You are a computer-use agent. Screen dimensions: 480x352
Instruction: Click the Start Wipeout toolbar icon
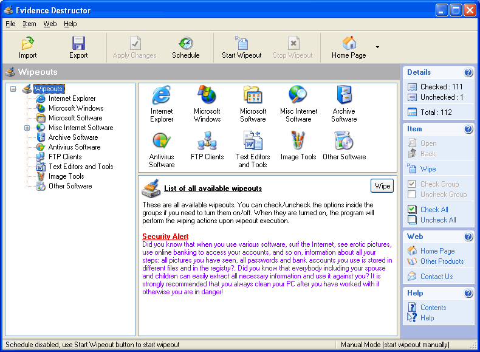pos(242,43)
